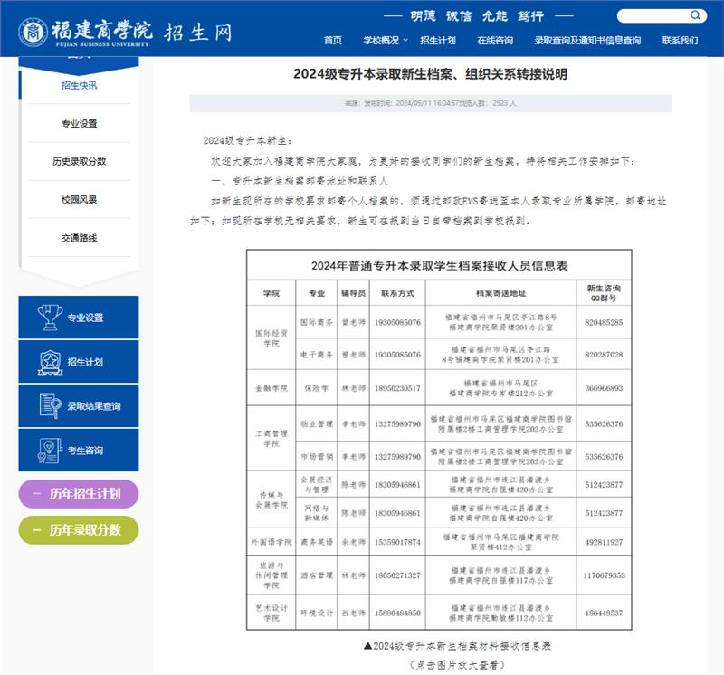Click the 点击图片放大查看 hint text
724x675 pixels.
(x=457, y=665)
